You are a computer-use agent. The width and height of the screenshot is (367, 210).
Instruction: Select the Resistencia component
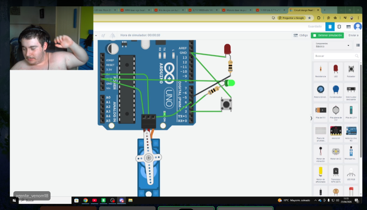tap(321, 71)
